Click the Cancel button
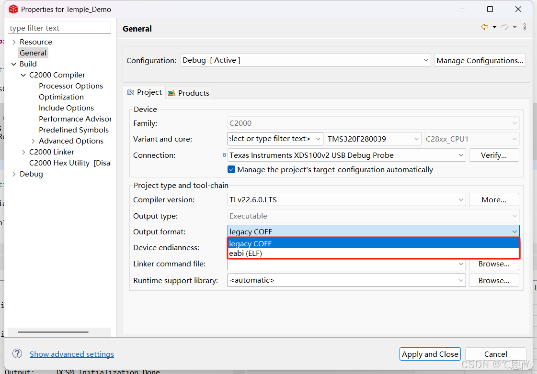537x374 pixels. tap(495, 354)
